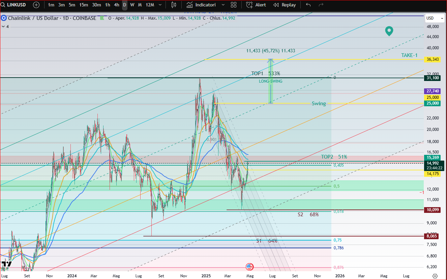The width and height of the screenshot is (447, 280).
Task: Open chart settings gear in bottom corner
Action: [435, 276]
